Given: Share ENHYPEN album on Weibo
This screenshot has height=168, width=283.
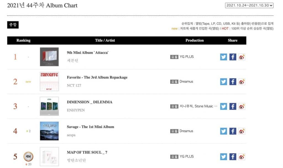Looking at the screenshot, I should 242,106.
